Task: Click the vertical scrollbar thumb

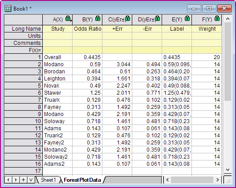Action: [228, 62]
